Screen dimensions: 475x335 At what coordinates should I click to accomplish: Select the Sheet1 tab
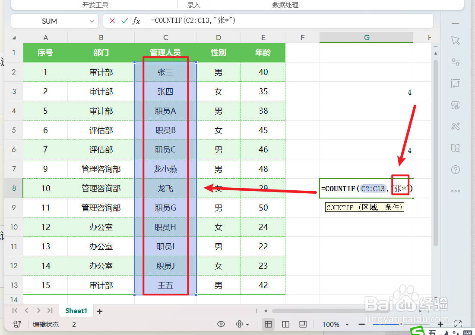coord(76,310)
